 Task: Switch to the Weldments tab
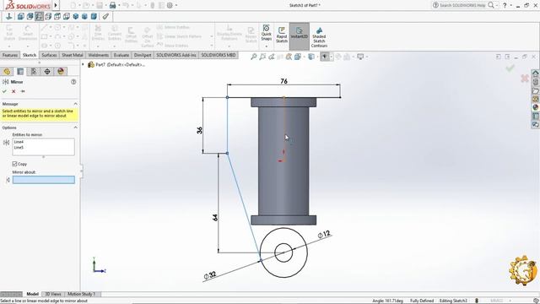pos(98,55)
